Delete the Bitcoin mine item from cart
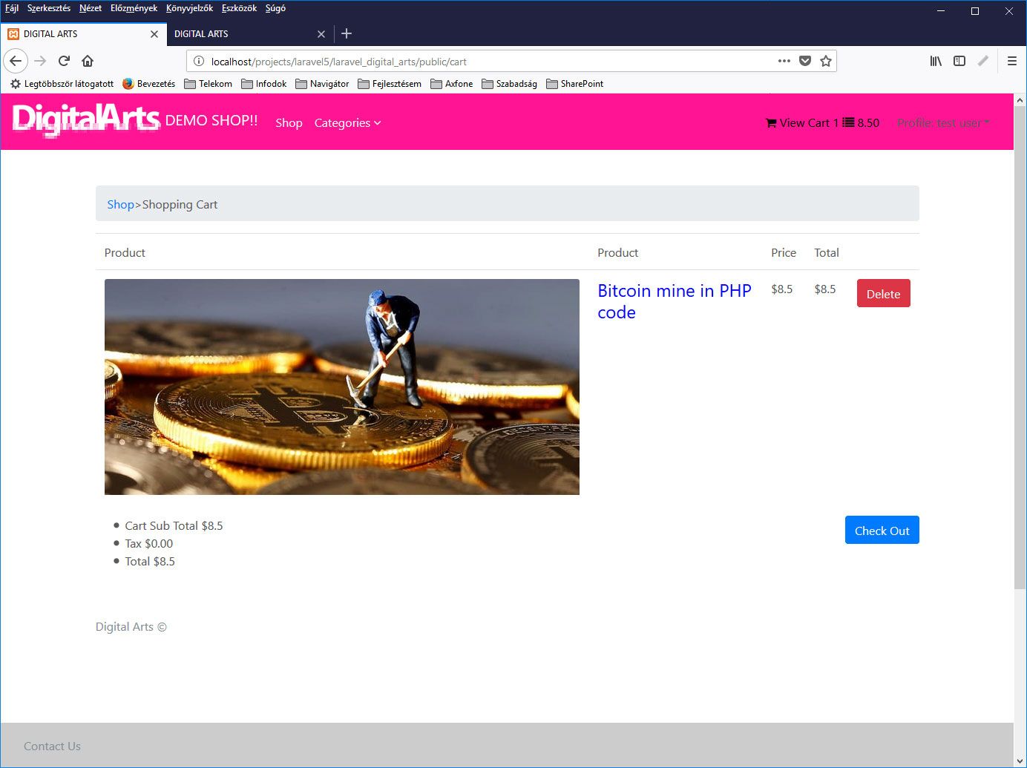1027x768 pixels. (x=883, y=294)
